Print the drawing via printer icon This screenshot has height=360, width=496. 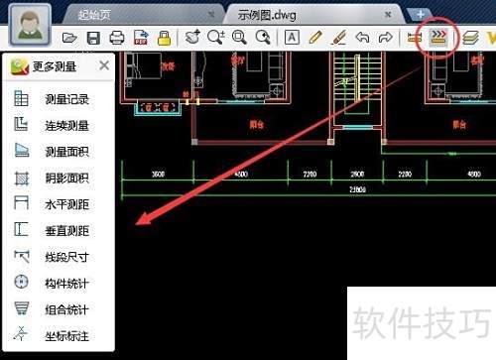pos(117,38)
